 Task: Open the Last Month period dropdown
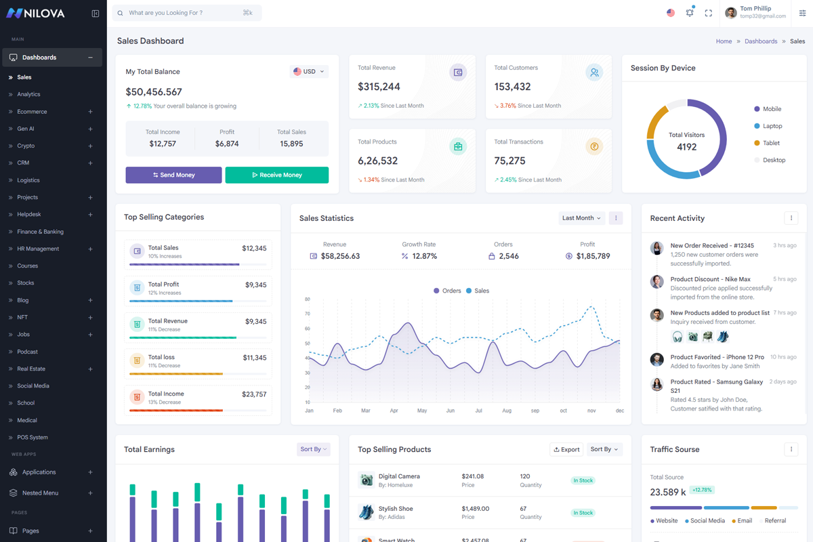581,218
